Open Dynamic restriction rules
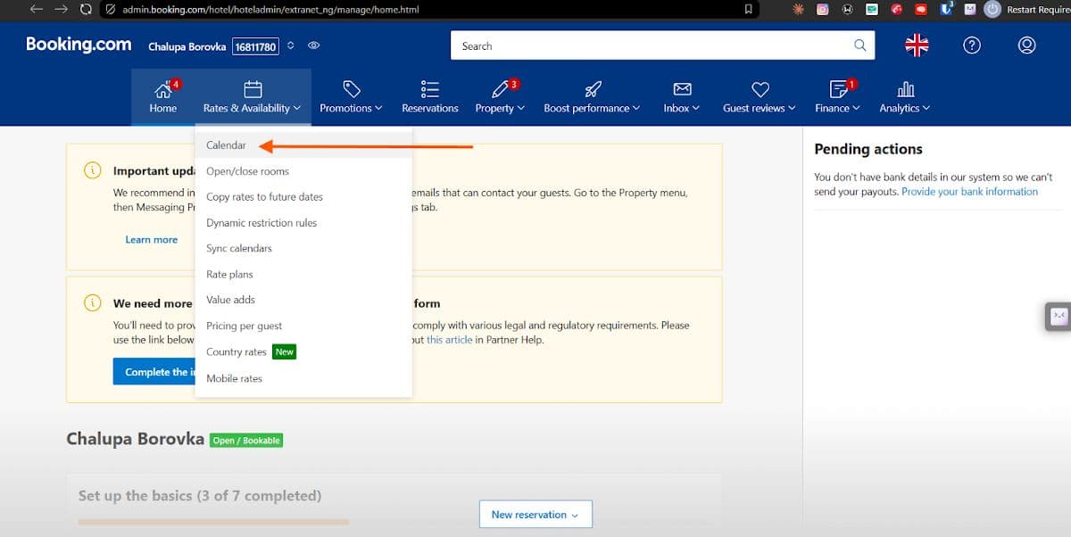 tap(303, 223)
